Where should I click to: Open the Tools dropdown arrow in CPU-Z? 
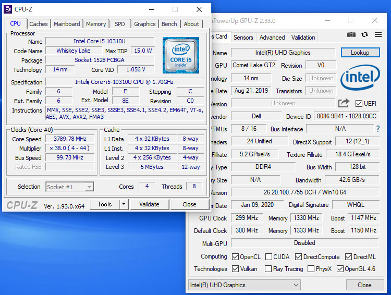tap(124, 204)
